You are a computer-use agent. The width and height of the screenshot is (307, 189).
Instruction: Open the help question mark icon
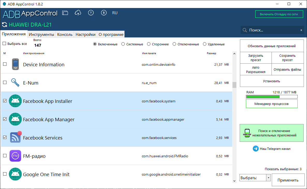tap(91, 13)
